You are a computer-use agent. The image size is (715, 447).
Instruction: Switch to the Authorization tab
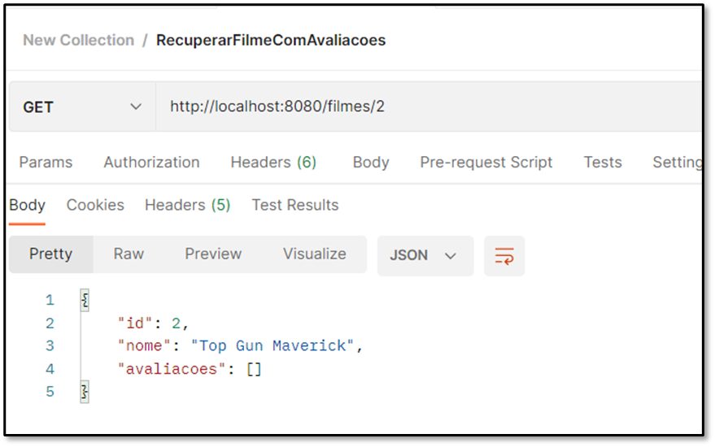click(151, 163)
